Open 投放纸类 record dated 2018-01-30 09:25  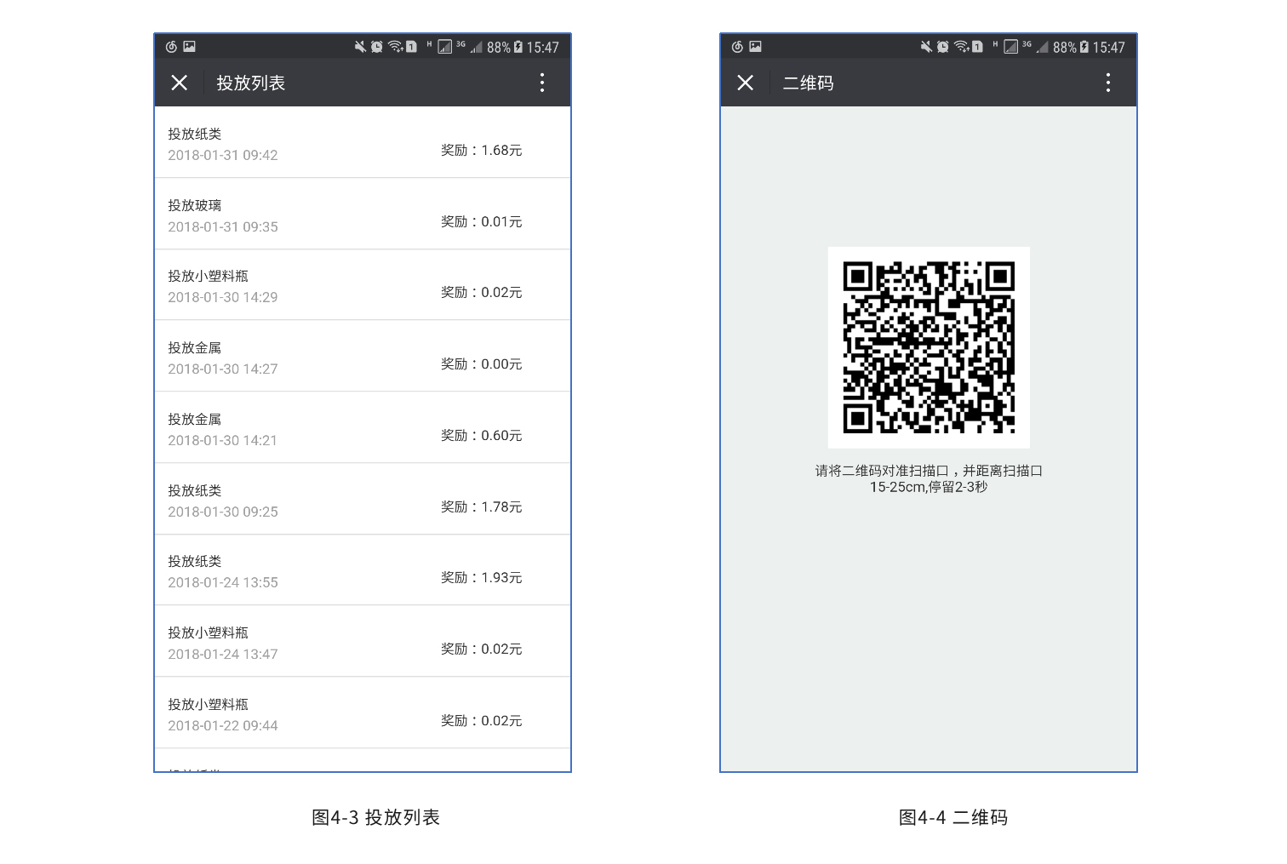click(x=363, y=500)
